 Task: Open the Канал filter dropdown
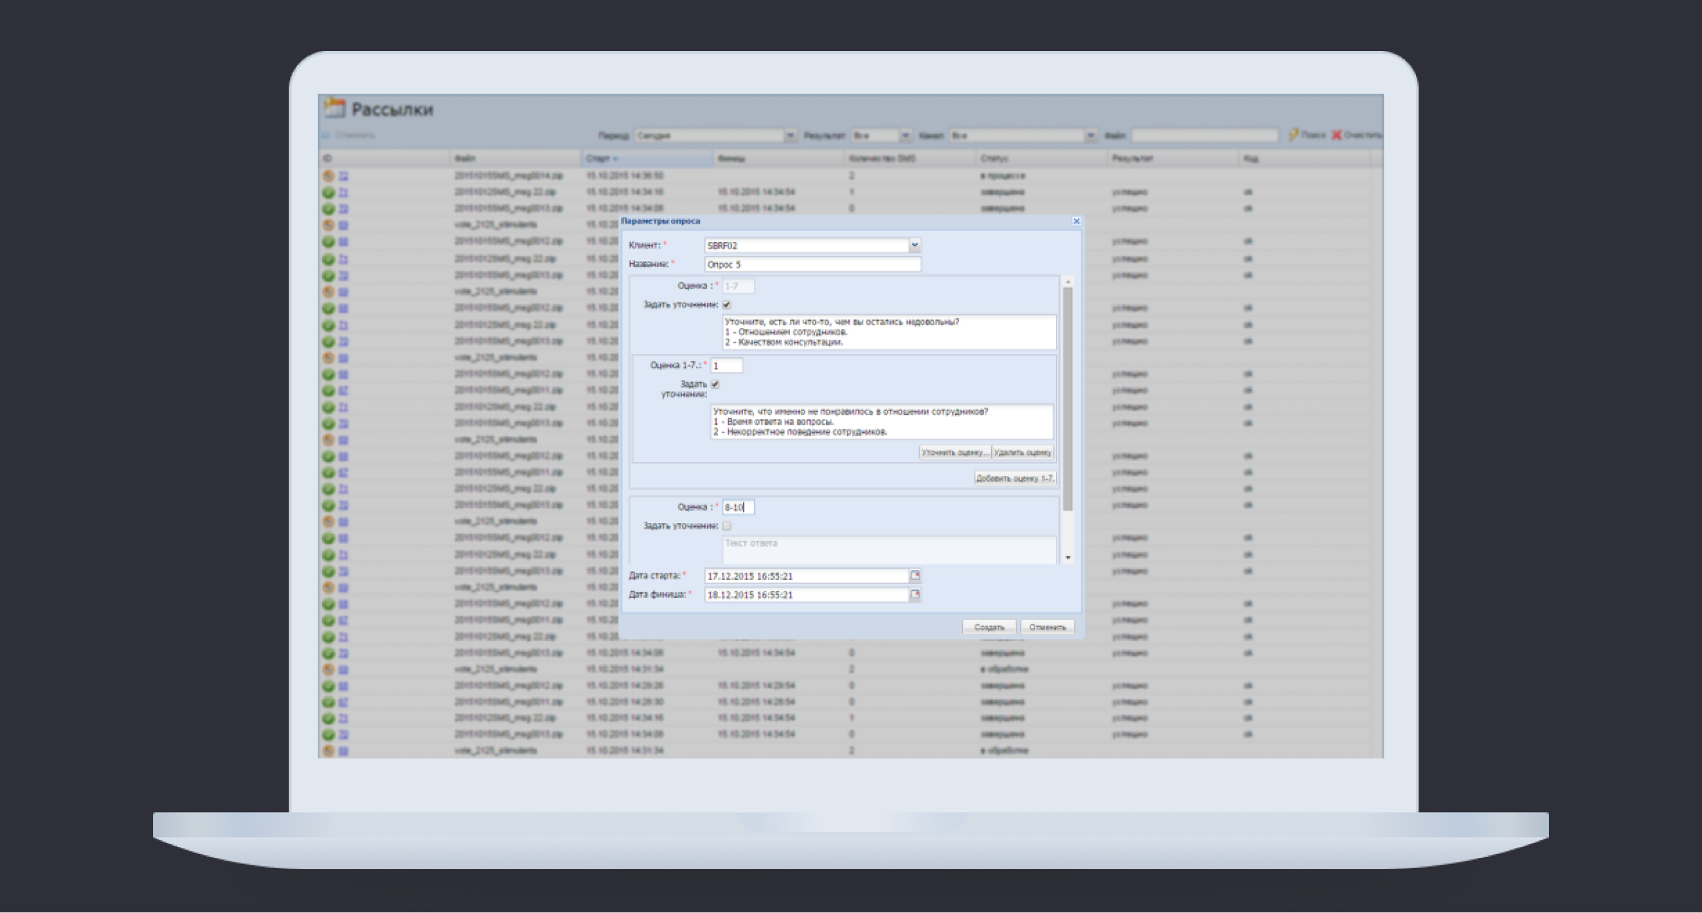point(1090,135)
